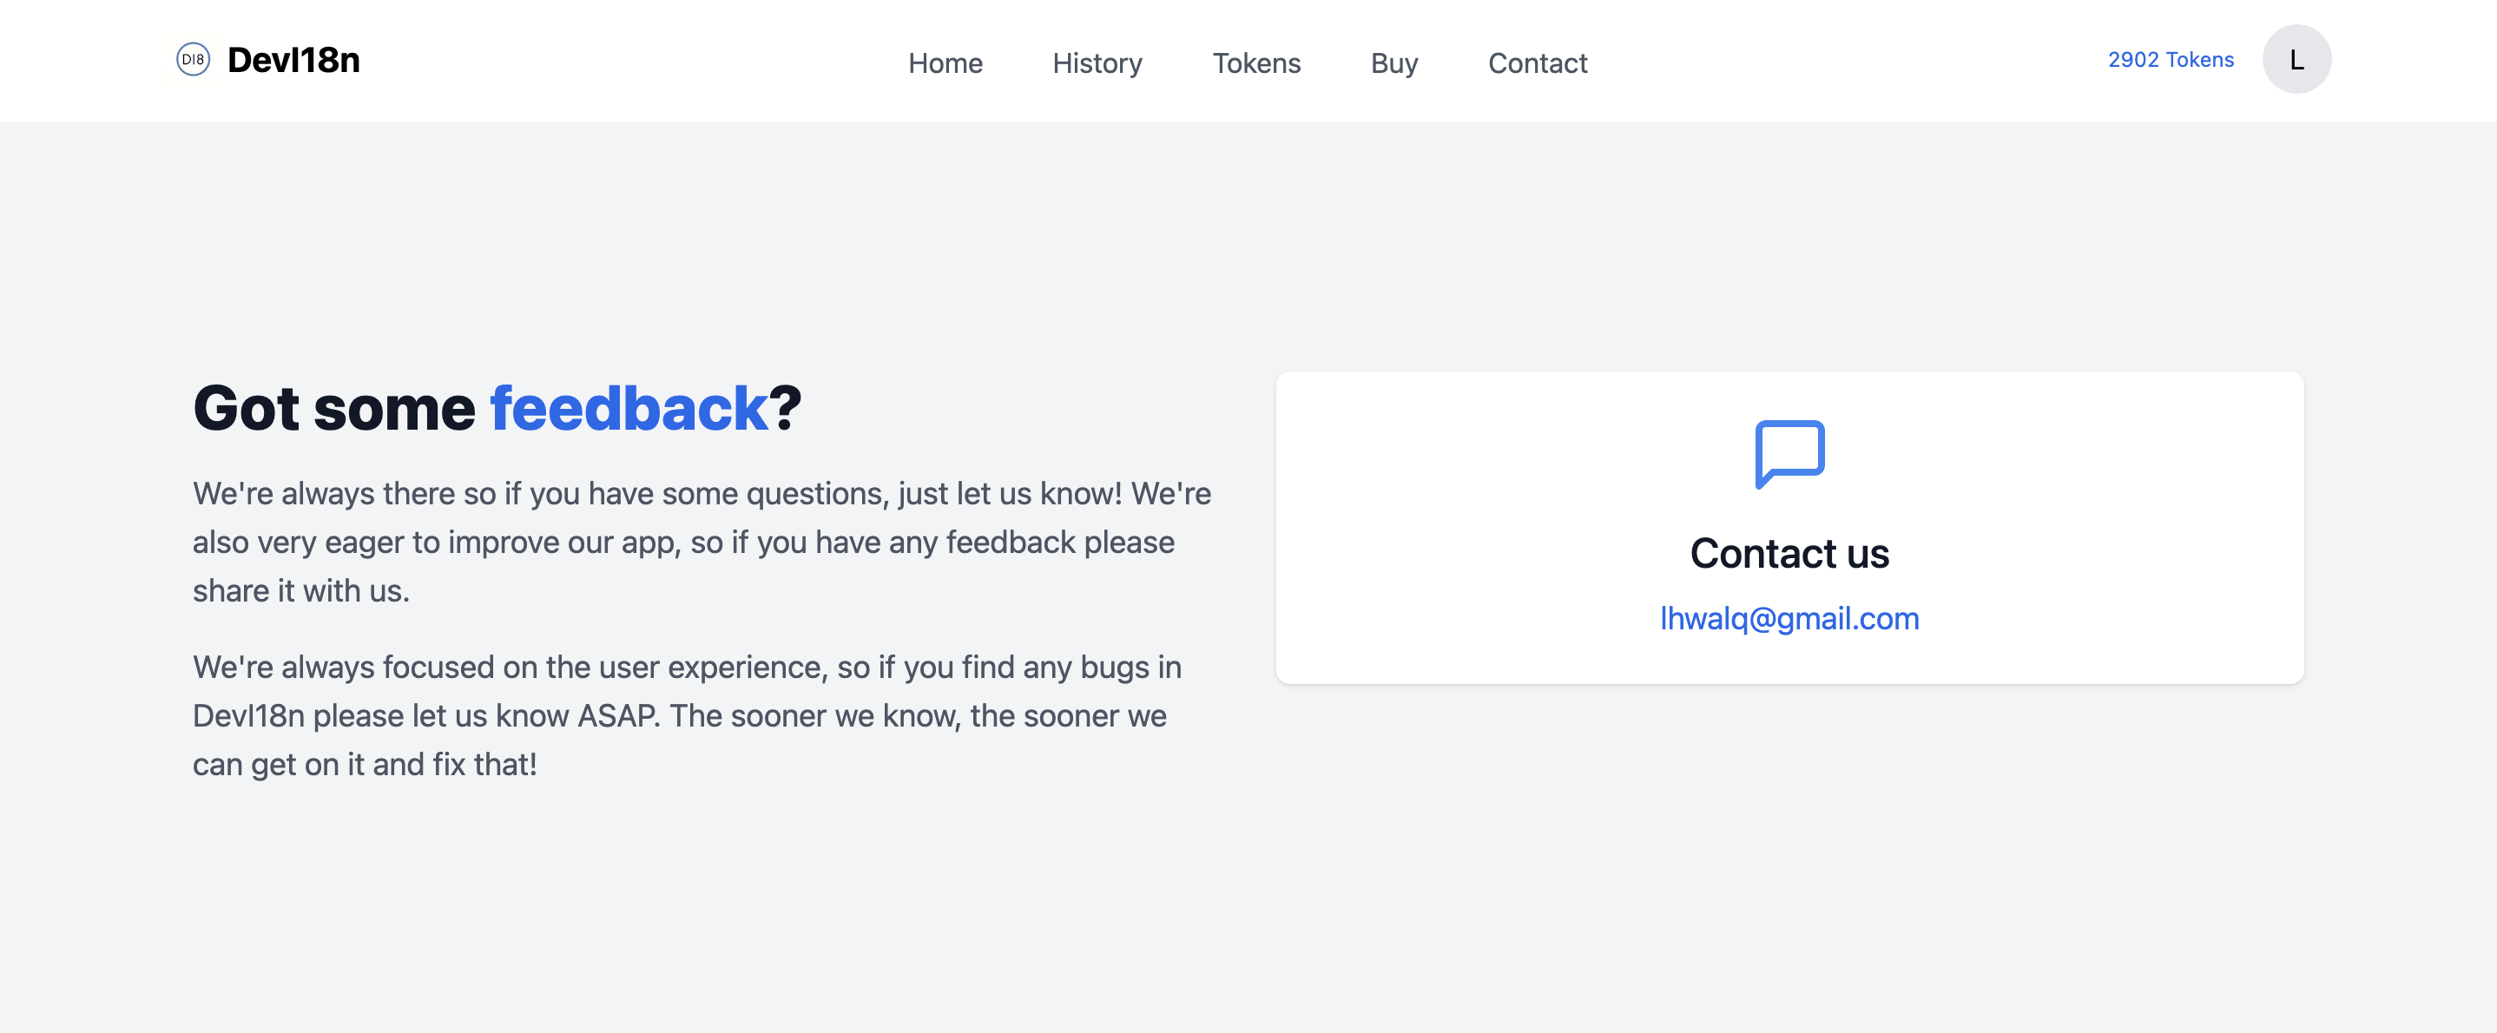Screen dimensions: 2497x1033
Task: Click the phrase share it with us
Action: click(301, 590)
